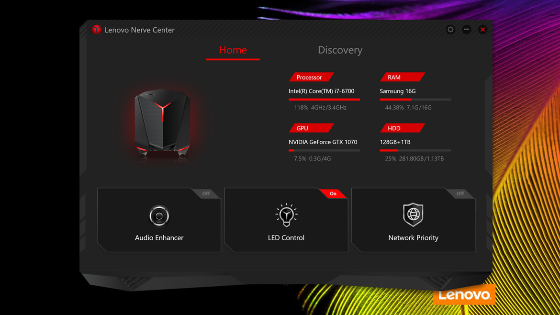Click the 25% 281.80GB/1.13TB reading
Screen dimensions: 560x315
click(x=414, y=158)
